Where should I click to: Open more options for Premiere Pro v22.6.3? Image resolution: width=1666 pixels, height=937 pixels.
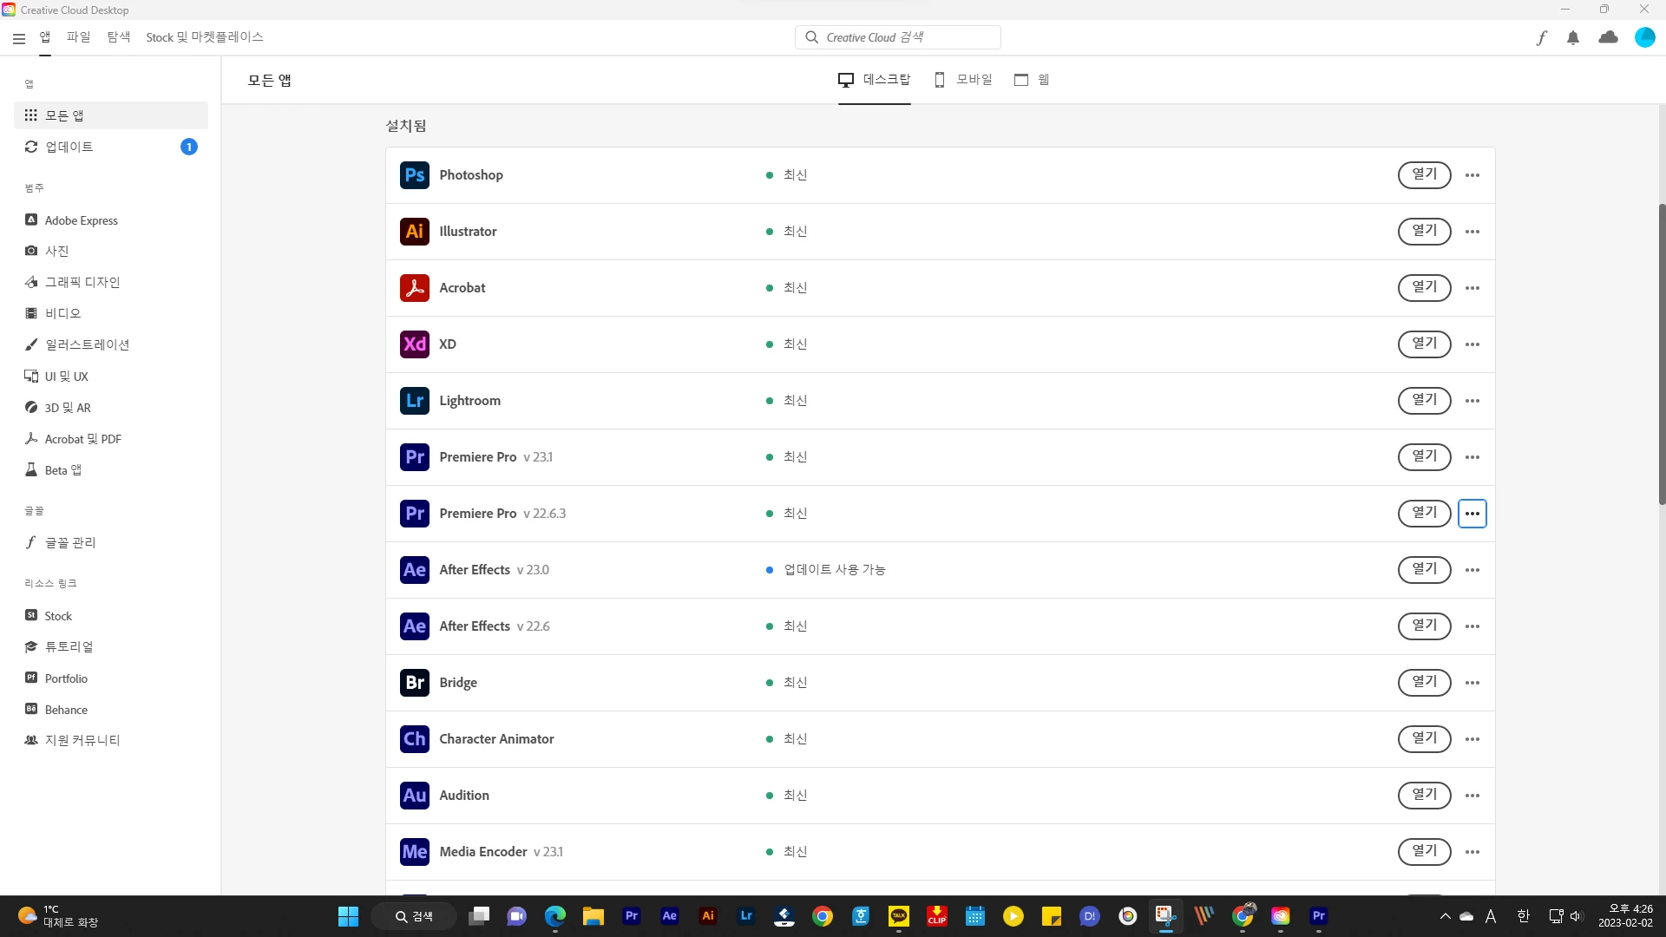coord(1473,514)
